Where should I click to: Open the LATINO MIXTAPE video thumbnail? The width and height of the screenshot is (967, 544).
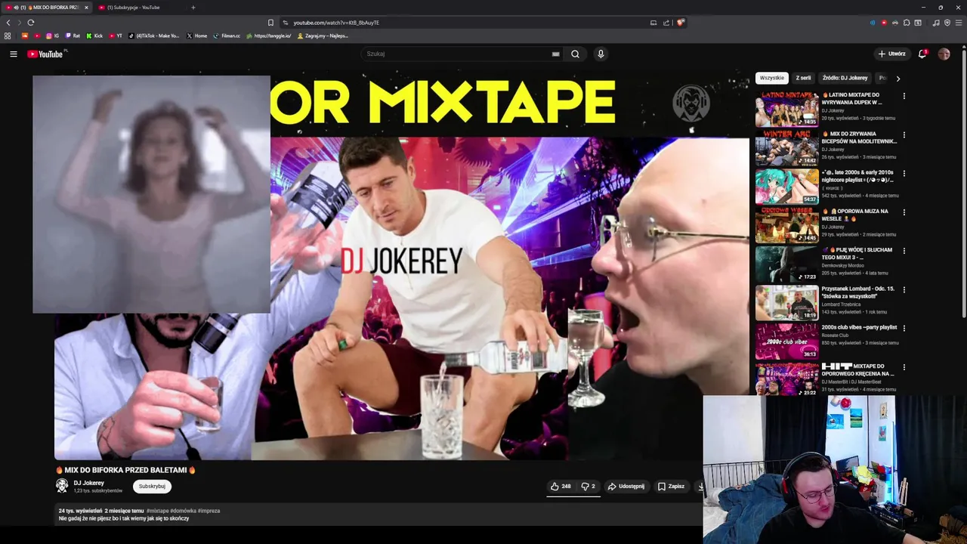[786, 109]
